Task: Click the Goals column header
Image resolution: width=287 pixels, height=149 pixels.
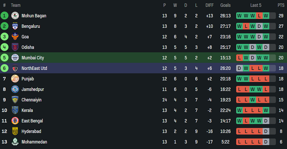Action: tap(226, 5)
